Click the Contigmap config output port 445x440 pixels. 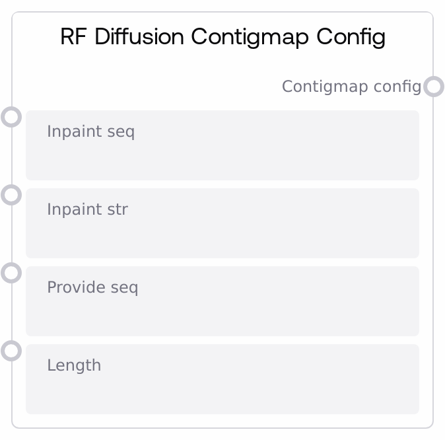point(433,87)
